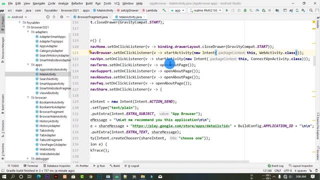The height and width of the screenshot is (180, 320).
Task: Toggle the read-only lock icon in the status bar
Action: tap(310, 170)
